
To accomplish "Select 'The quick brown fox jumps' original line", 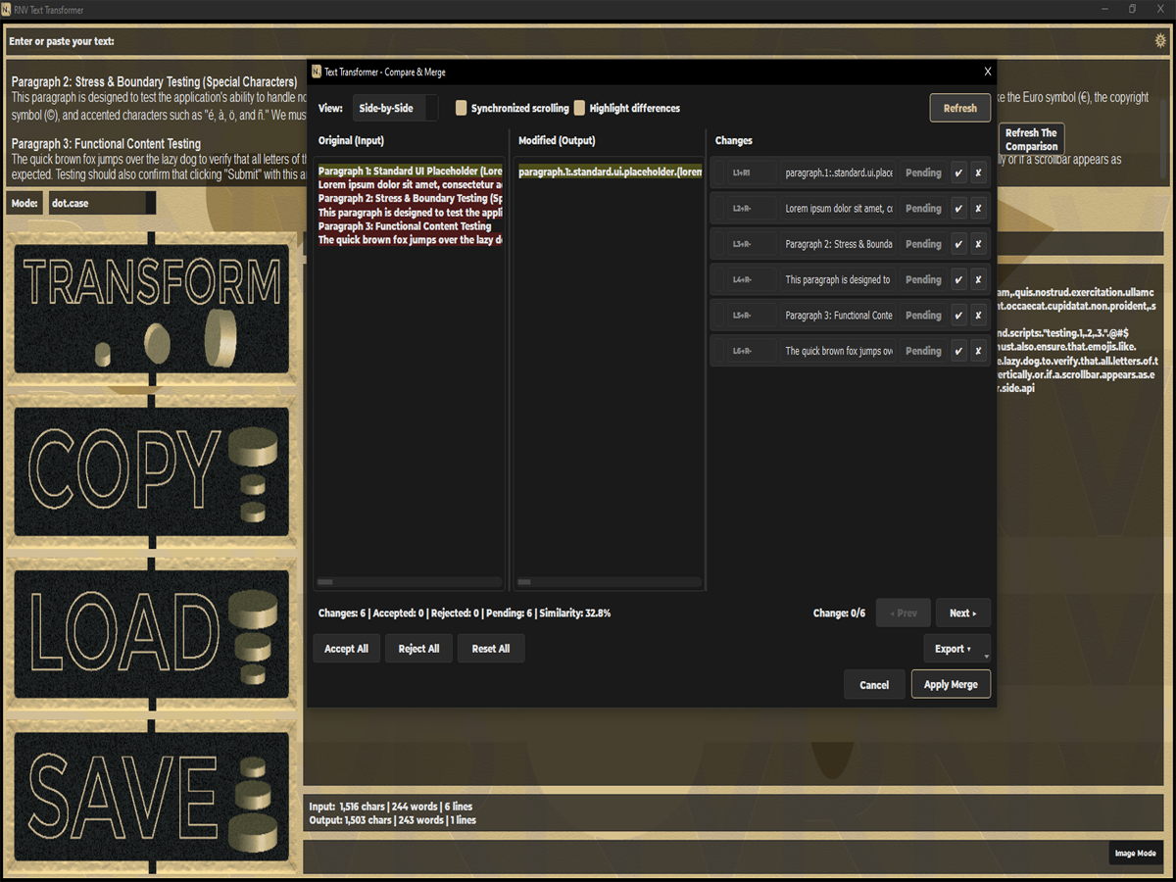I will (411, 240).
